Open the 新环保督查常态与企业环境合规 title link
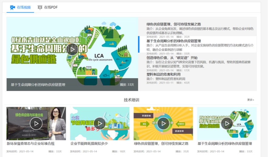Viewport: 268px width, 157px height. pos(31,144)
